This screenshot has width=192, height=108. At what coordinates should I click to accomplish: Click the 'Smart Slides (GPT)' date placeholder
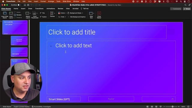(64, 99)
